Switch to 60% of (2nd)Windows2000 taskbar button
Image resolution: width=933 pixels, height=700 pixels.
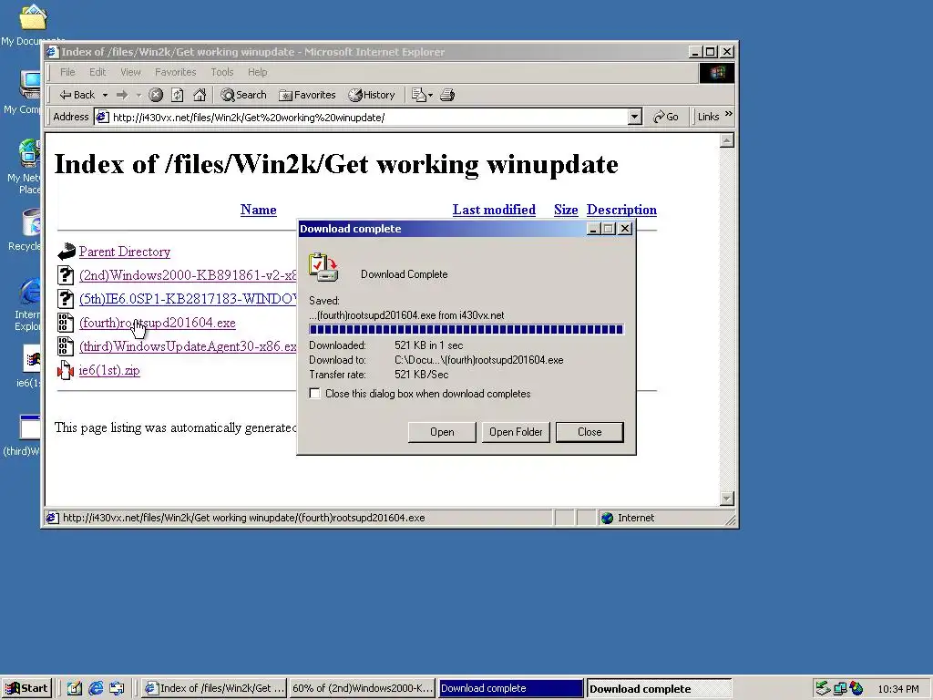click(363, 689)
